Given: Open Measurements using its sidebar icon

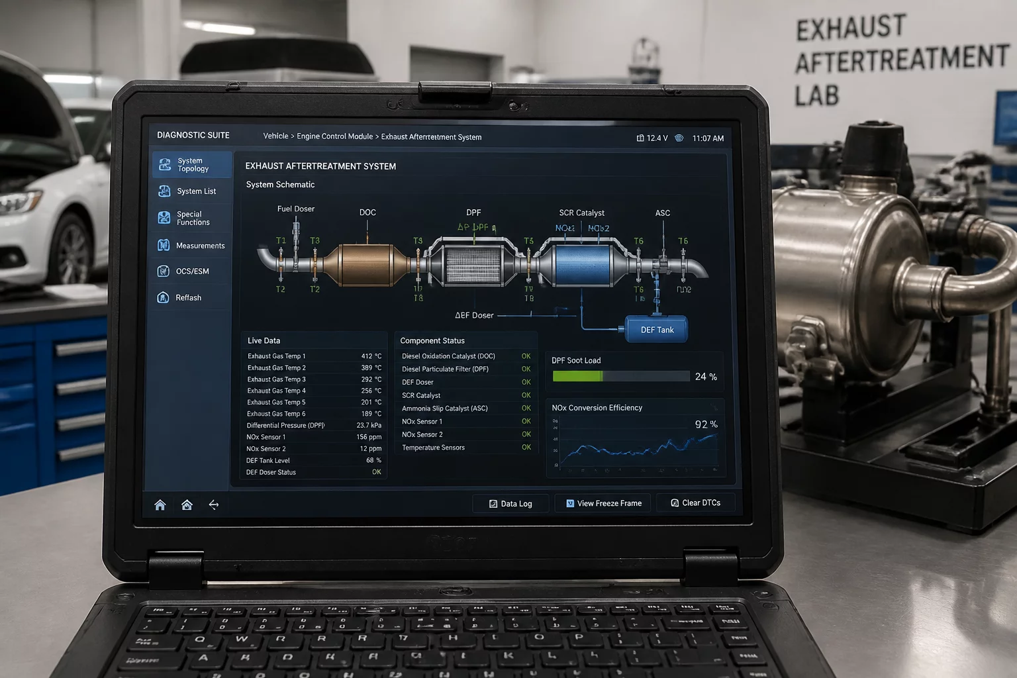Looking at the screenshot, I should pos(164,246).
